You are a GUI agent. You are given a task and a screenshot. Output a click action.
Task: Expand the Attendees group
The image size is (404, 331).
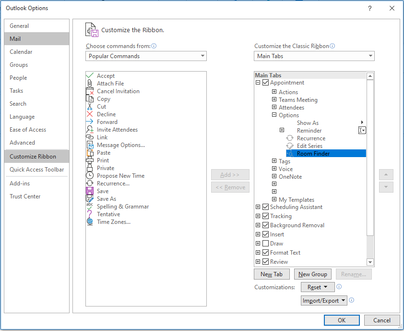[274, 107]
